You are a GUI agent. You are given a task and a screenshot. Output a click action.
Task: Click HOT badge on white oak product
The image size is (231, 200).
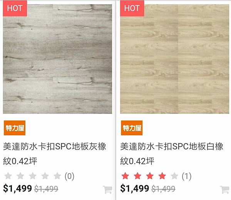[132, 8]
